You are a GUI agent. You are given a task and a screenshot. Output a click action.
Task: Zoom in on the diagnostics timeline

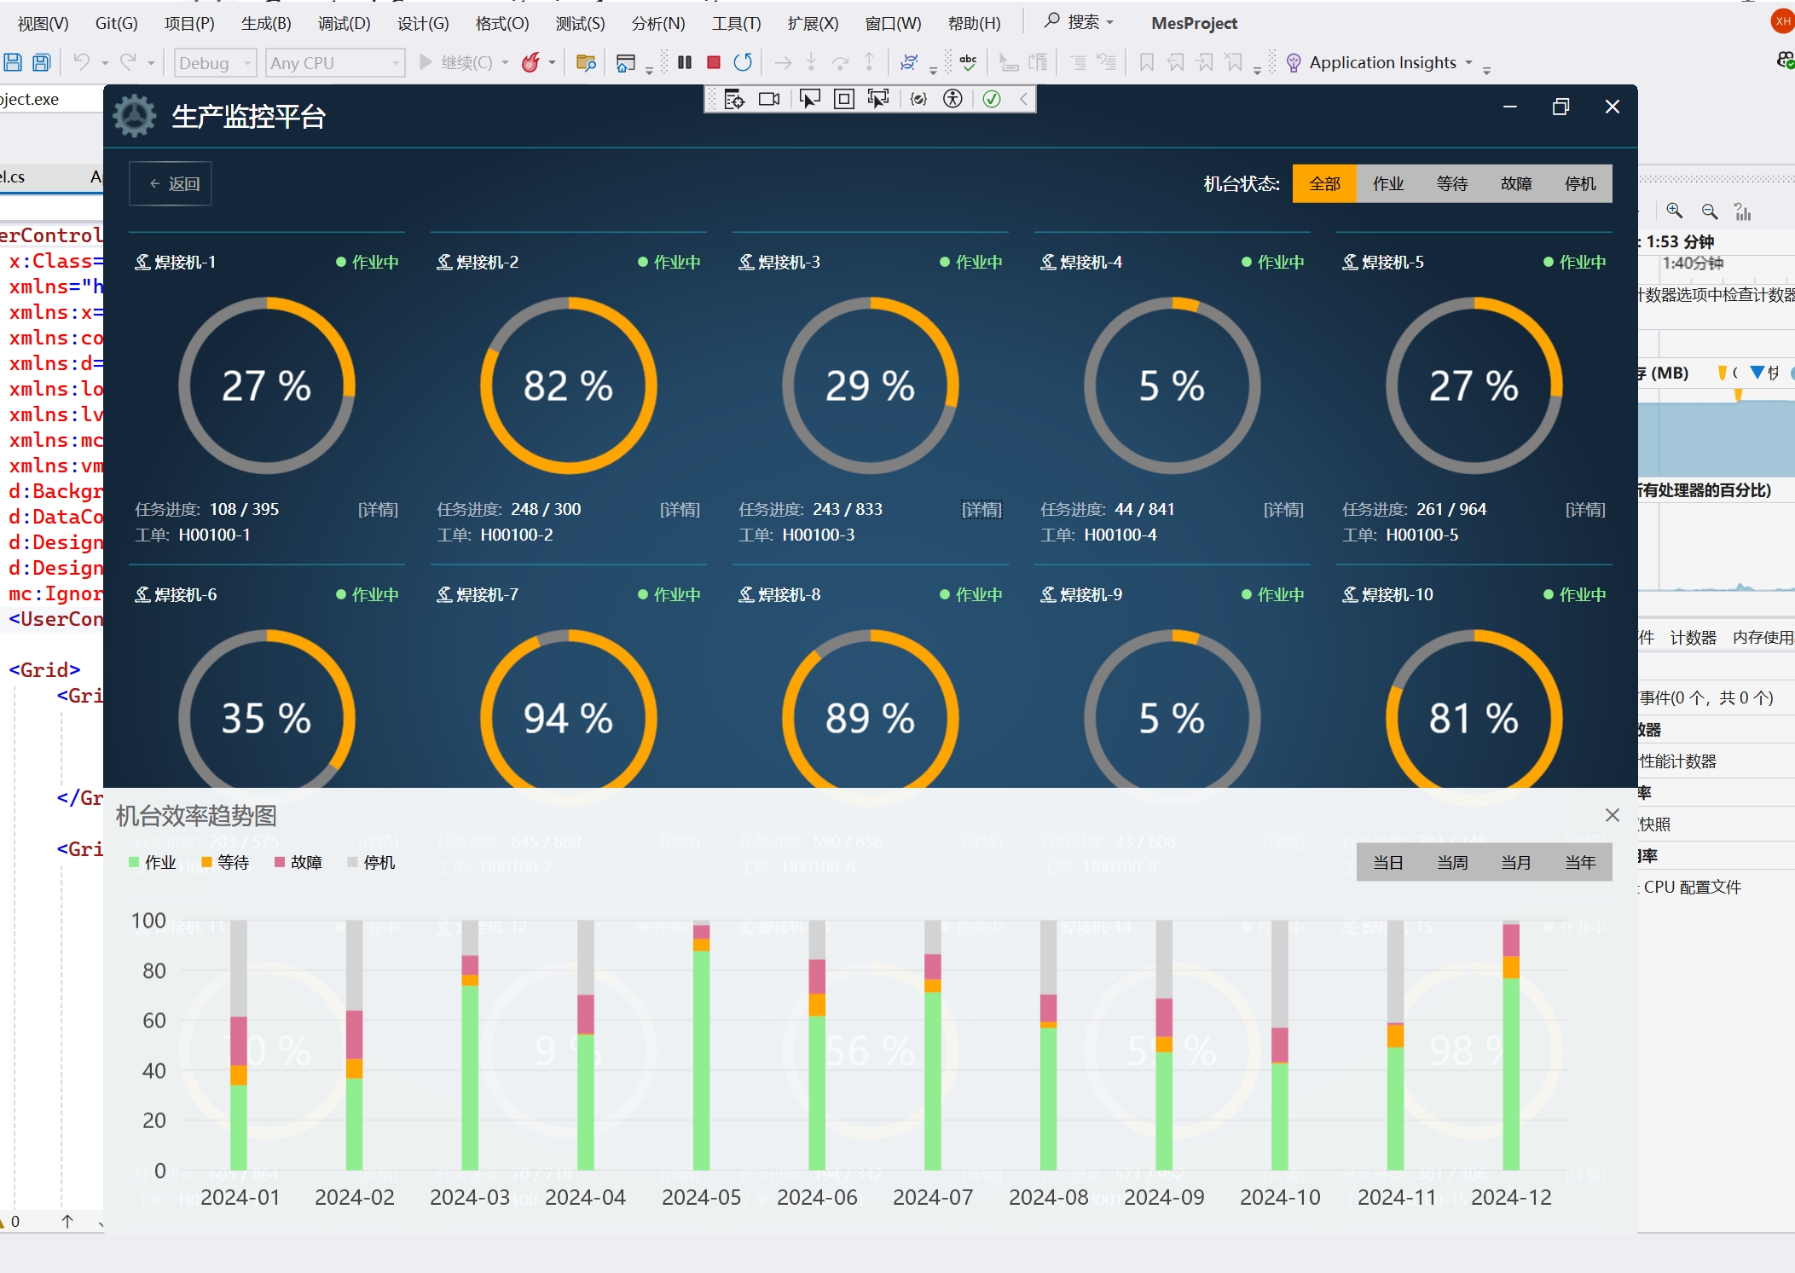(x=1674, y=211)
